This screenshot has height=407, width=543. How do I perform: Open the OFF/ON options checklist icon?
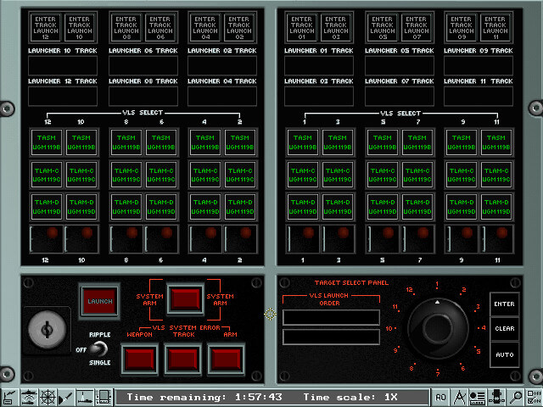pyautogui.click(x=534, y=398)
